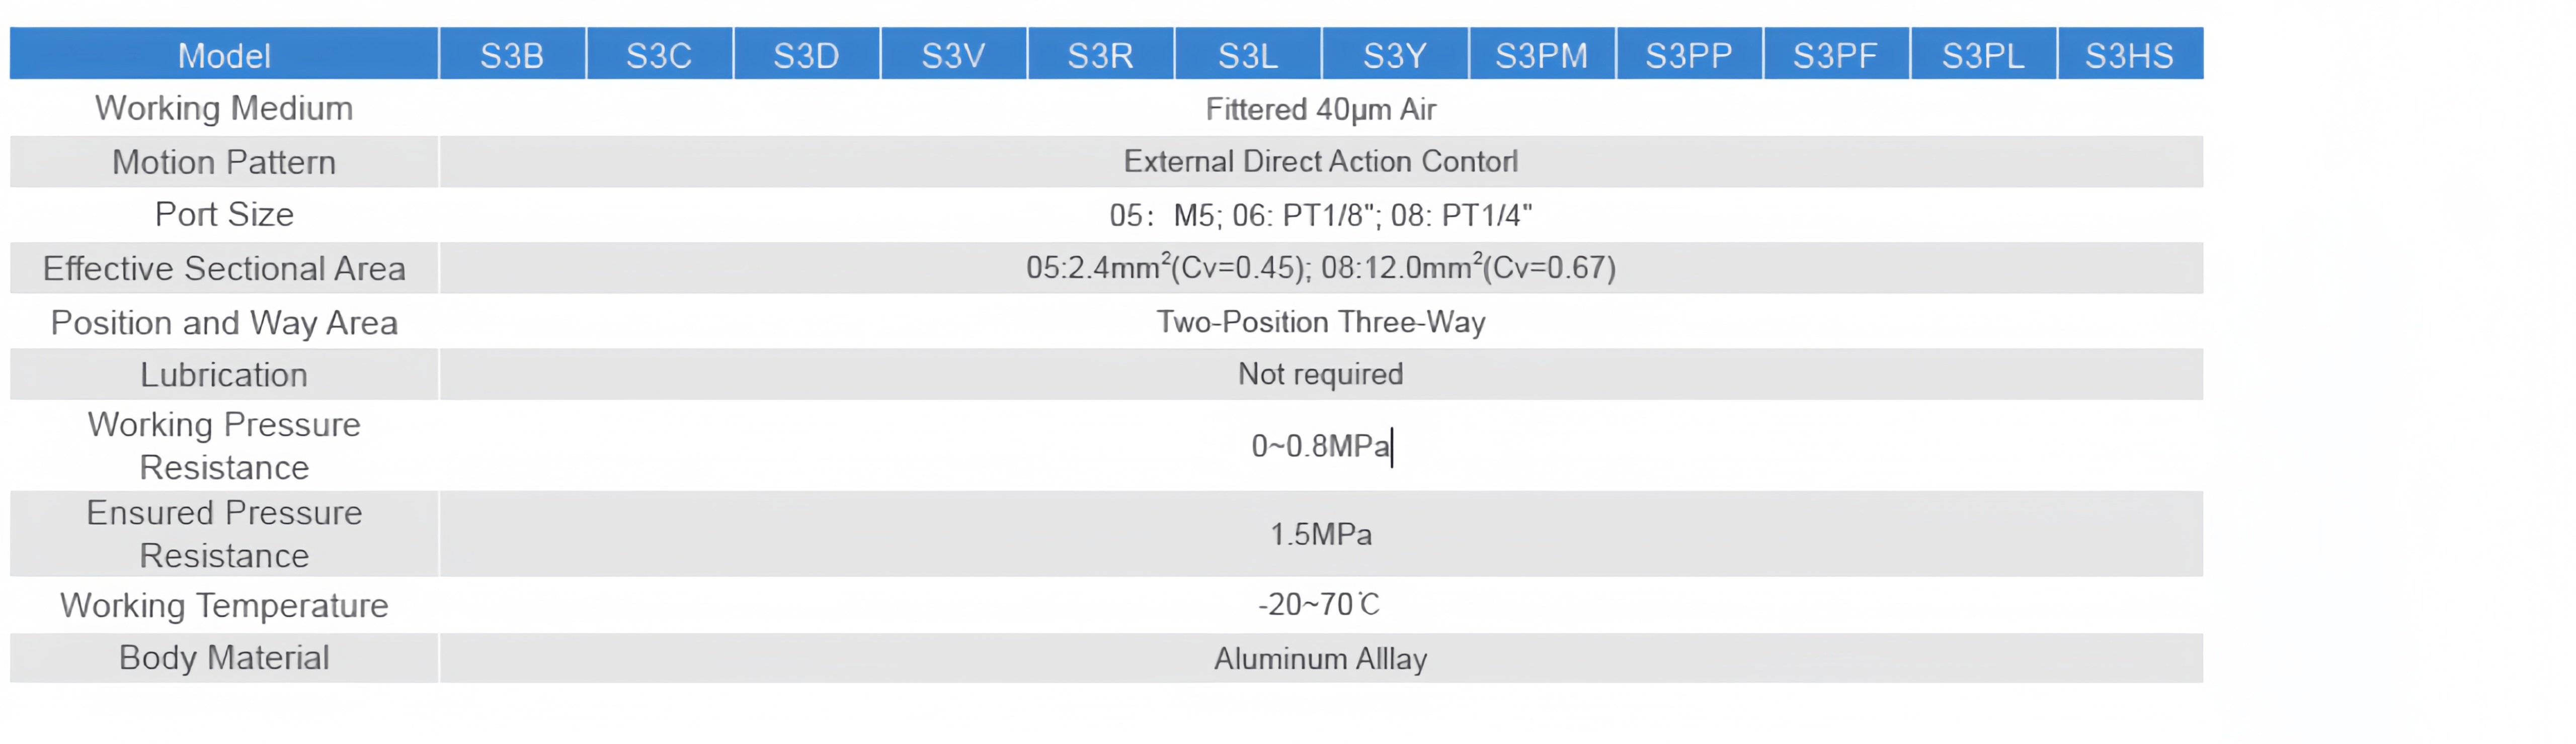Click the Model header cell

point(224,54)
